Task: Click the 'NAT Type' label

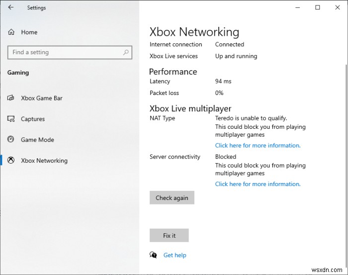Action: coord(162,118)
